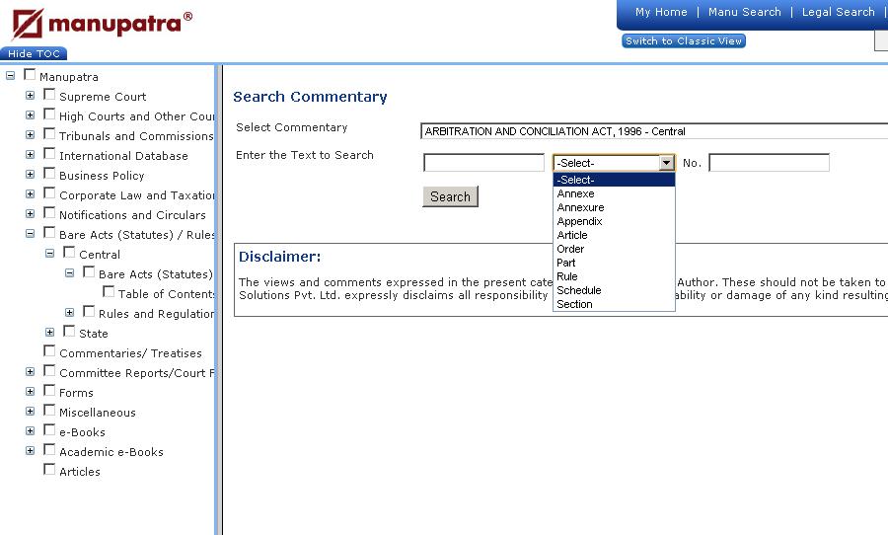
Task: Expand Corporate Law and Taxation node
Action: point(30,193)
